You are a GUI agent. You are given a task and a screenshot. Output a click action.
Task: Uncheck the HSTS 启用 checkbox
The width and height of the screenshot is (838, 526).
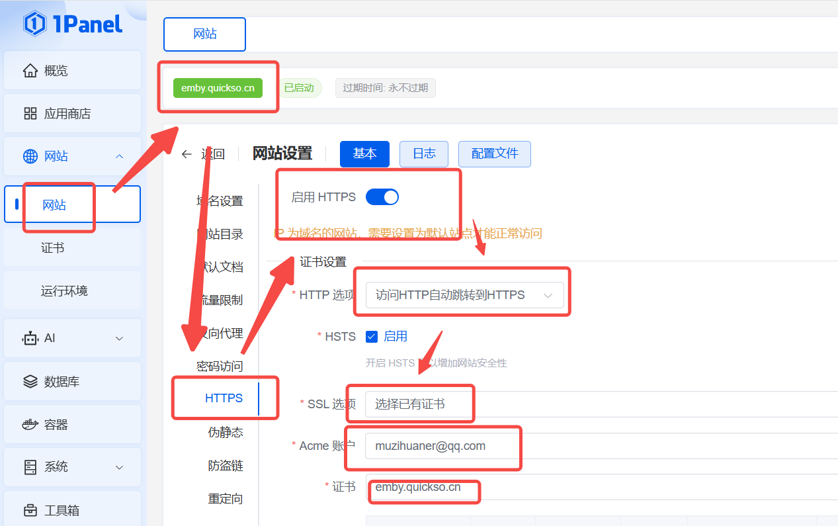372,336
